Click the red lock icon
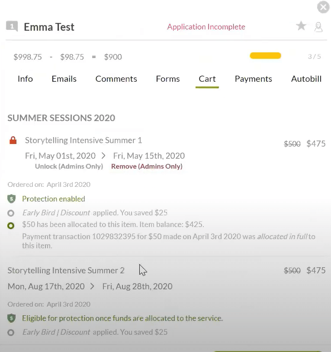This screenshot has width=331, height=352. (13, 141)
